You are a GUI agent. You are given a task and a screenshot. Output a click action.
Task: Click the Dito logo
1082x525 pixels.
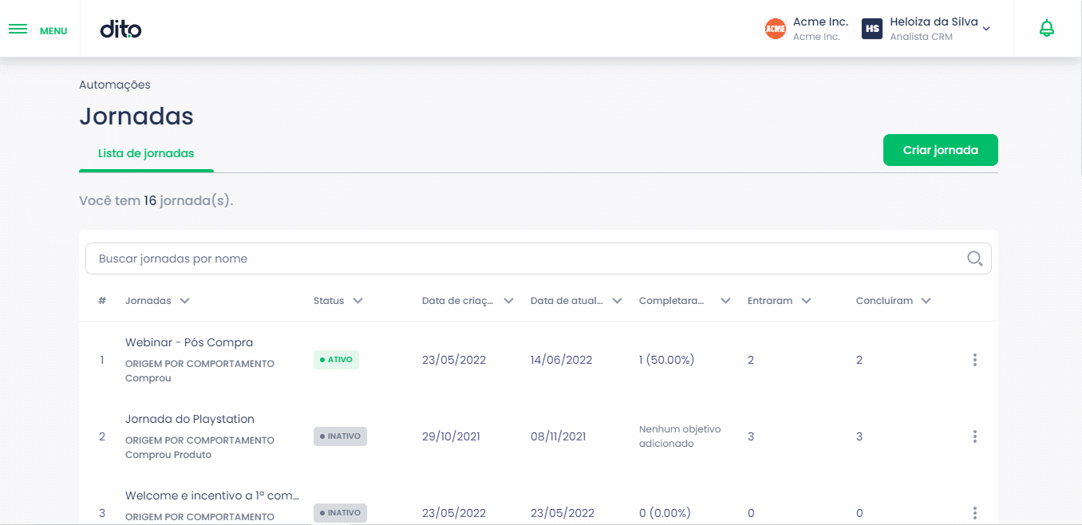(120, 30)
